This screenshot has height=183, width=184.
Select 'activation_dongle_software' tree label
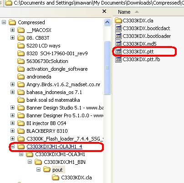57,69
